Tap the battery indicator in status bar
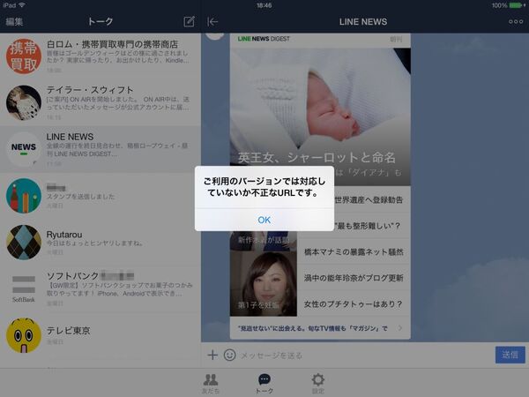This screenshot has width=529, height=397. coord(518,5)
